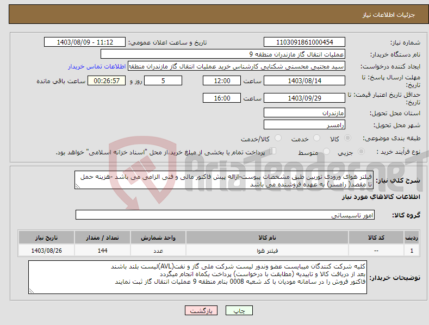Click the days remaining field showing 5
Viewport: 429px width, 325px height.
pos(163,80)
